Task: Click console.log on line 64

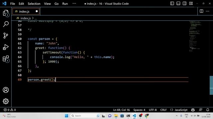Action: point(60,57)
